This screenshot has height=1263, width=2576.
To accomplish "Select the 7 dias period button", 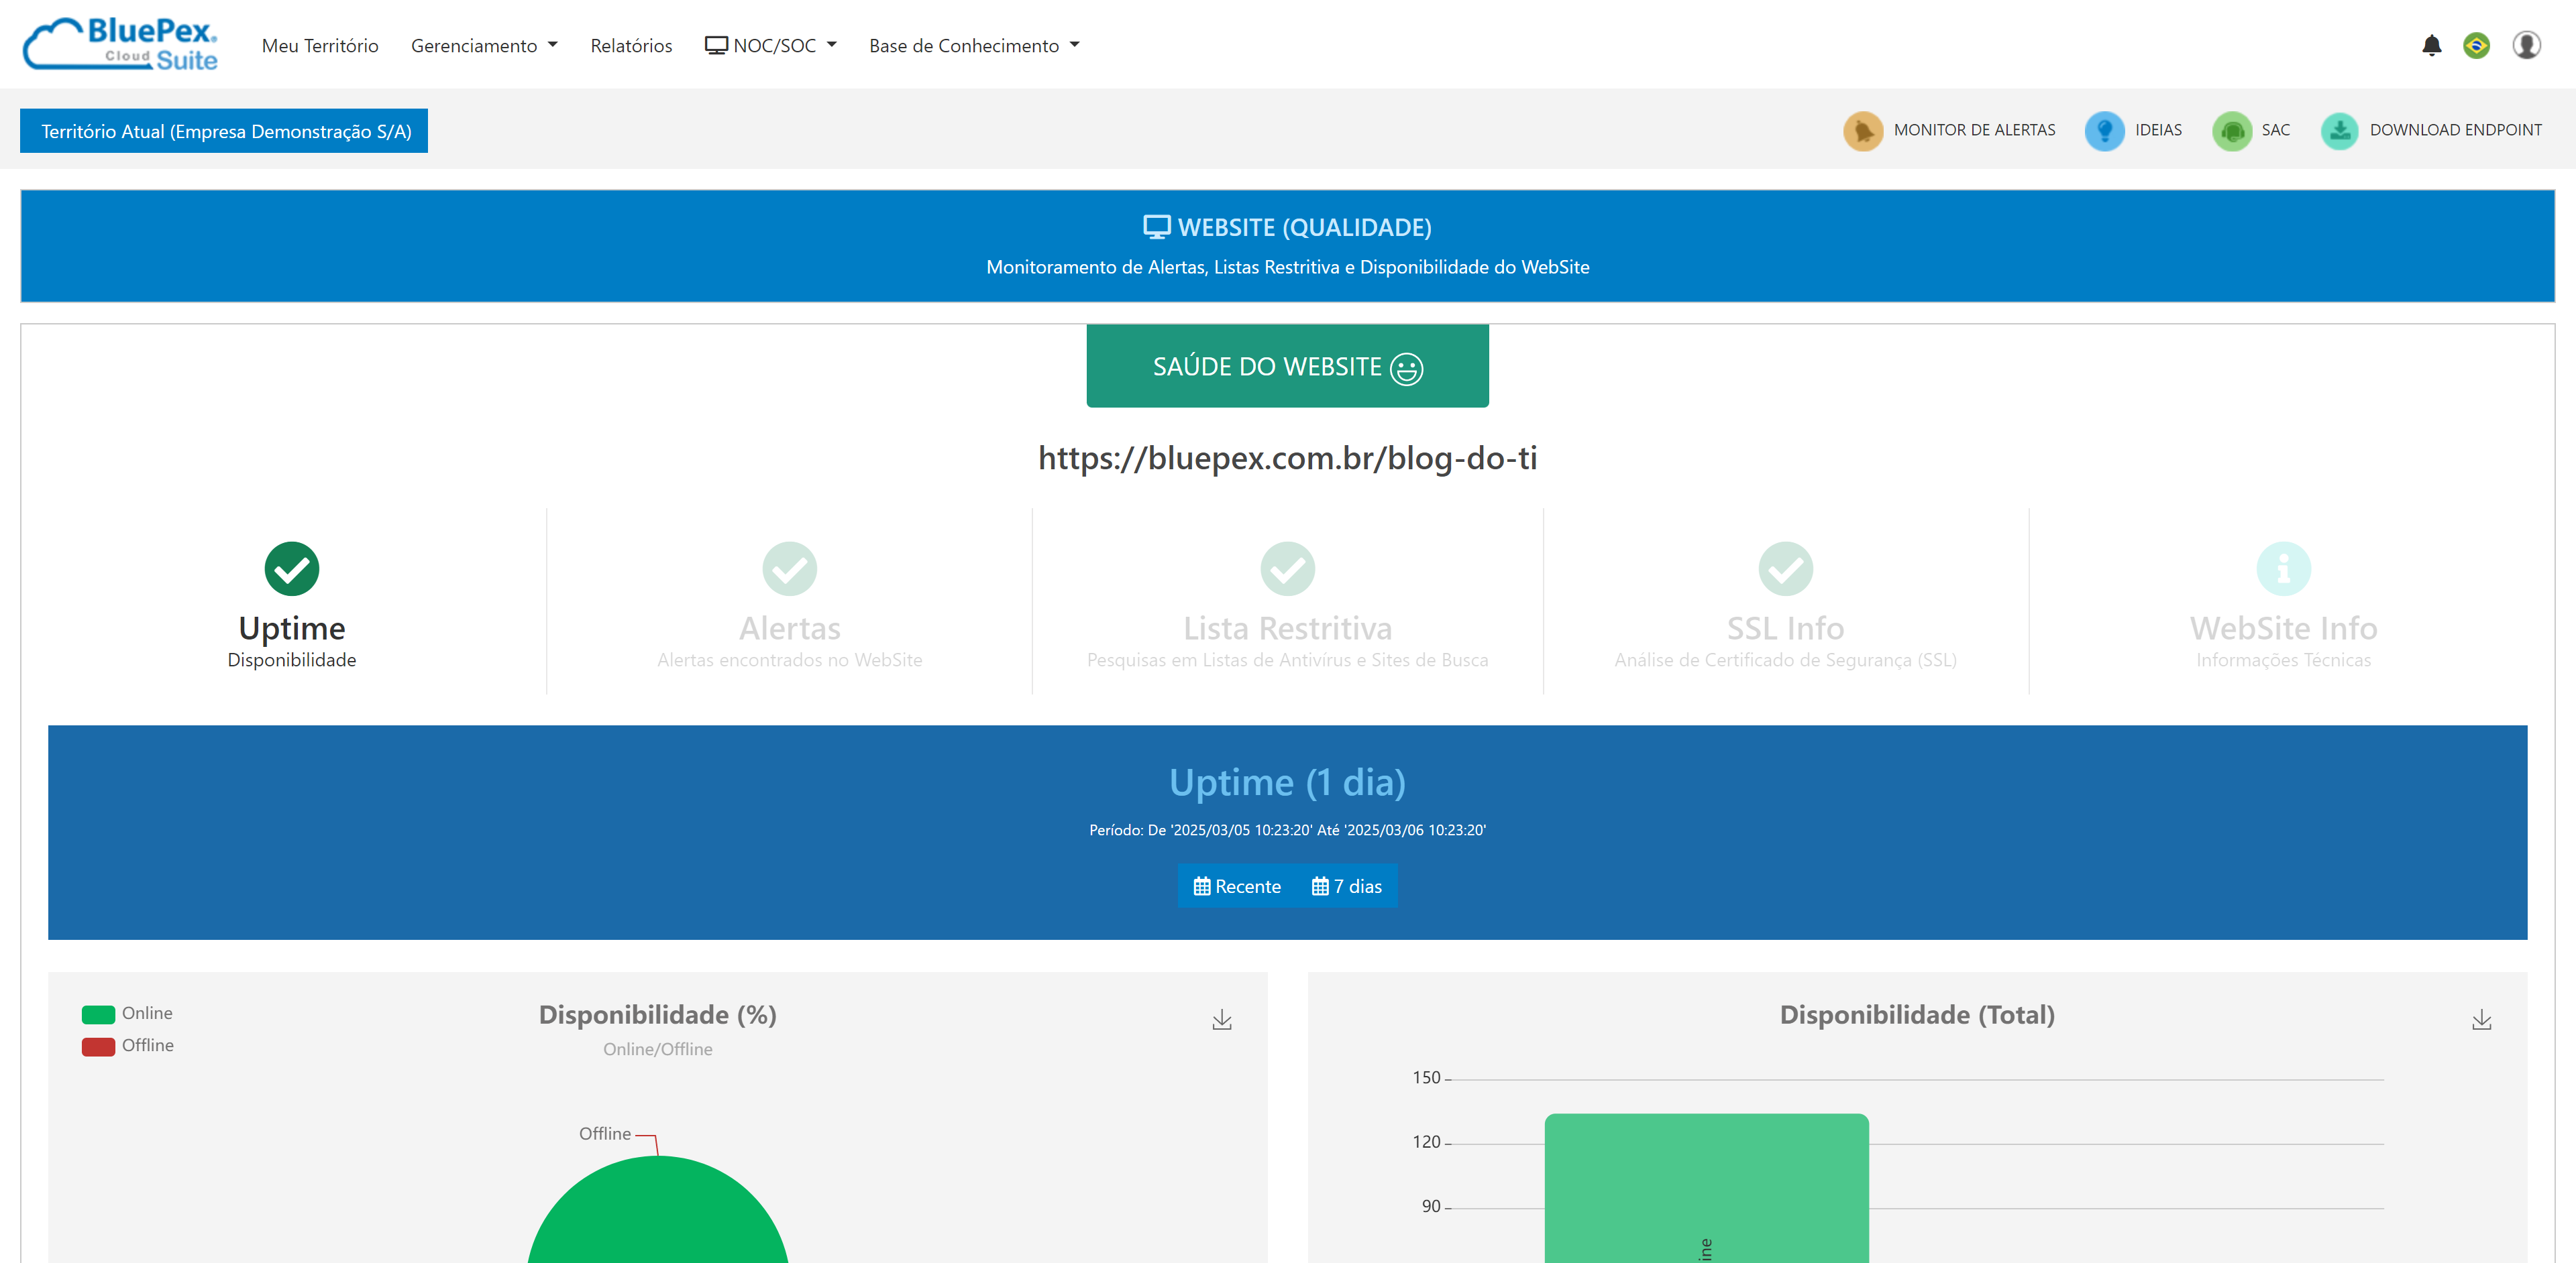I will [x=1346, y=886].
